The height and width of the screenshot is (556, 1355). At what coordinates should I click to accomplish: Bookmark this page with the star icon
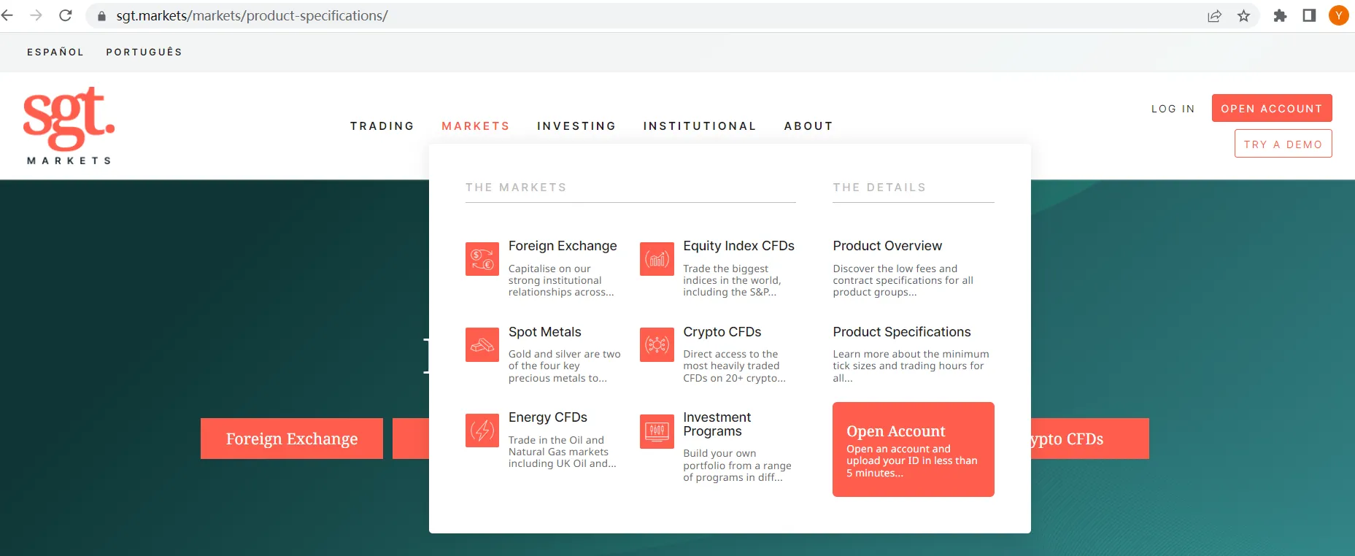1244,16
